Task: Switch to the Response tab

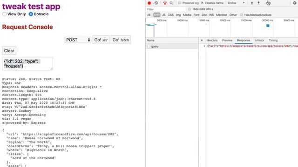Action: pos(243,40)
